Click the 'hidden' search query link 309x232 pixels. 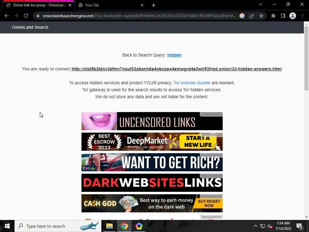click(174, 55)
